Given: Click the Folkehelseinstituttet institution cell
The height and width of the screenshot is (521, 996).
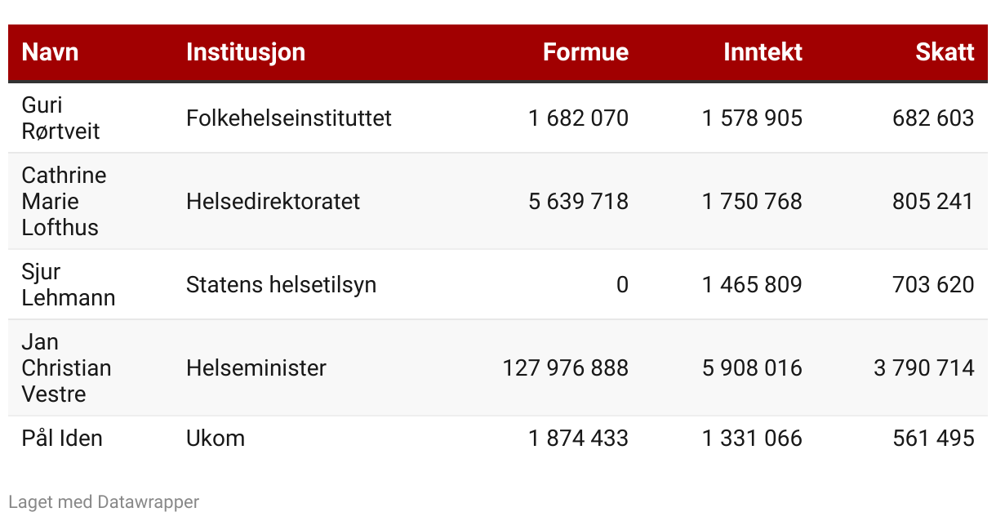Looking at the screenshot, I should pyautogui.click(x=288, y=118).
